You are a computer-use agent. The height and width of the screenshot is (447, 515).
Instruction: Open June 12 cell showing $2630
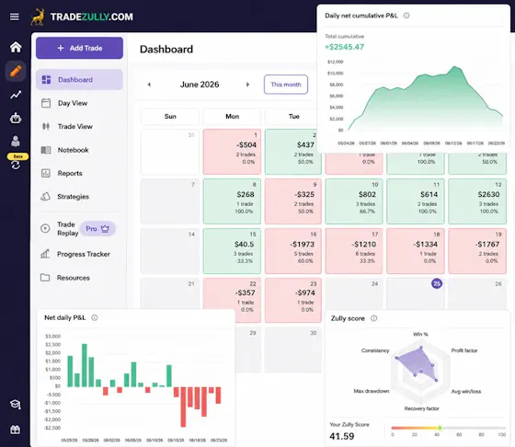477,201
